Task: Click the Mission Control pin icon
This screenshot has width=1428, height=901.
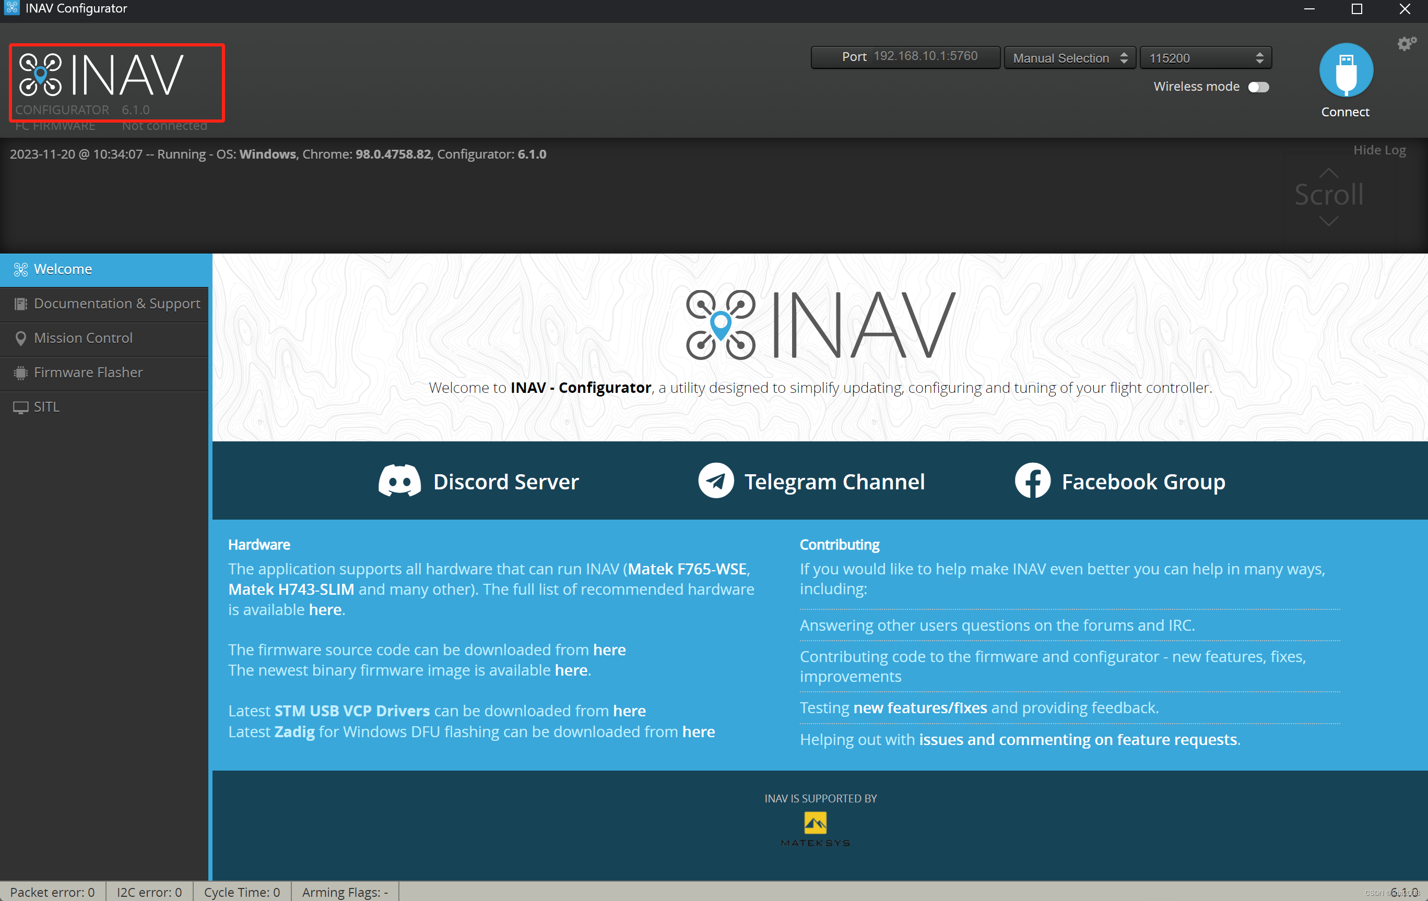Action: [21, 338]
